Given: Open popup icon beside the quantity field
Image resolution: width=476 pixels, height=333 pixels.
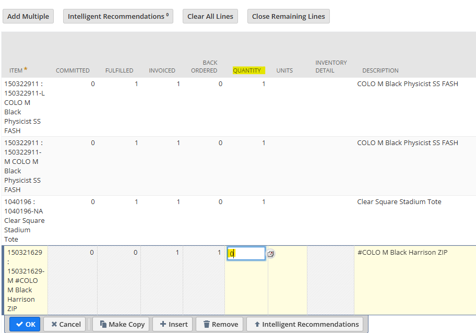Looking at the screenshot, I should click(x=271, y=254).
